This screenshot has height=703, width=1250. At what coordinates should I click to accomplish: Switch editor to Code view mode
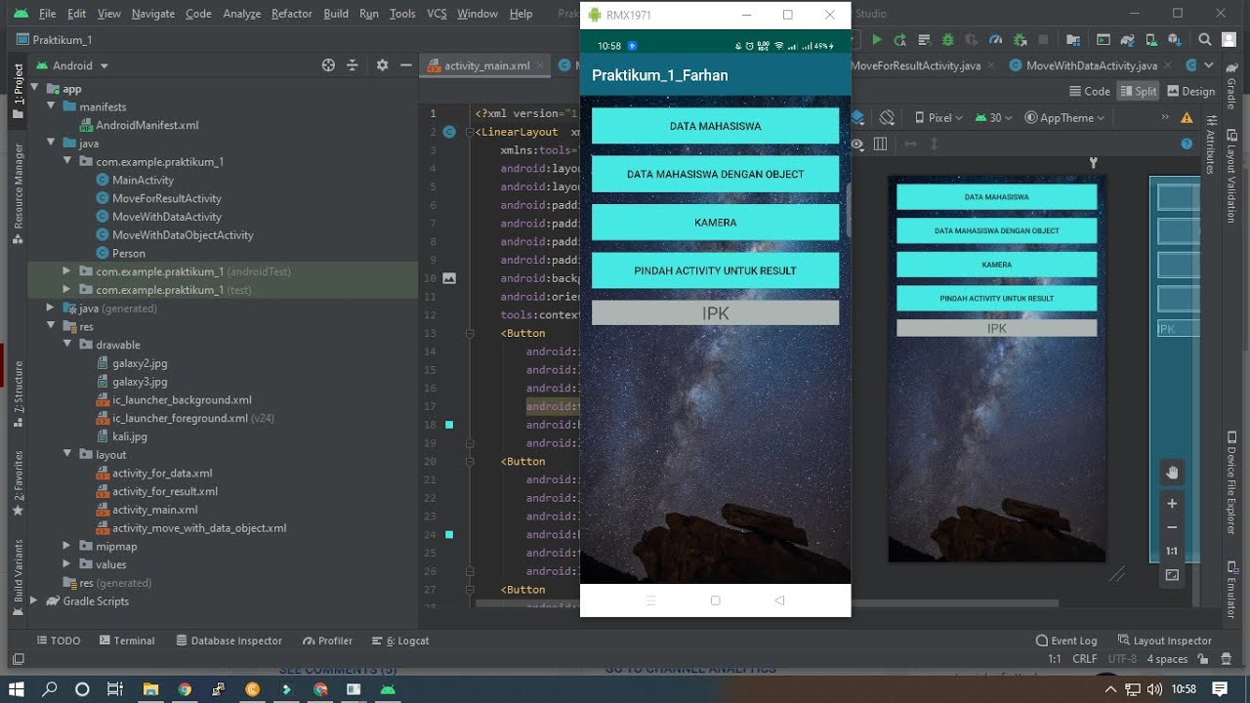click(1089, 91)
